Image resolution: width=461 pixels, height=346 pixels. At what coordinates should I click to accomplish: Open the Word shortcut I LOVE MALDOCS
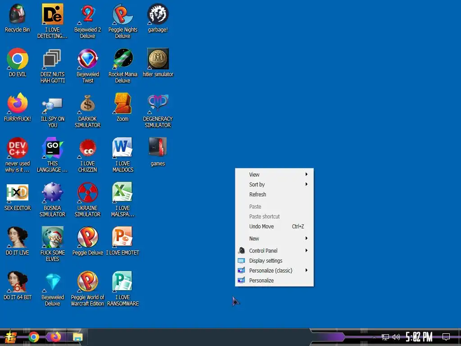(122, 155)
